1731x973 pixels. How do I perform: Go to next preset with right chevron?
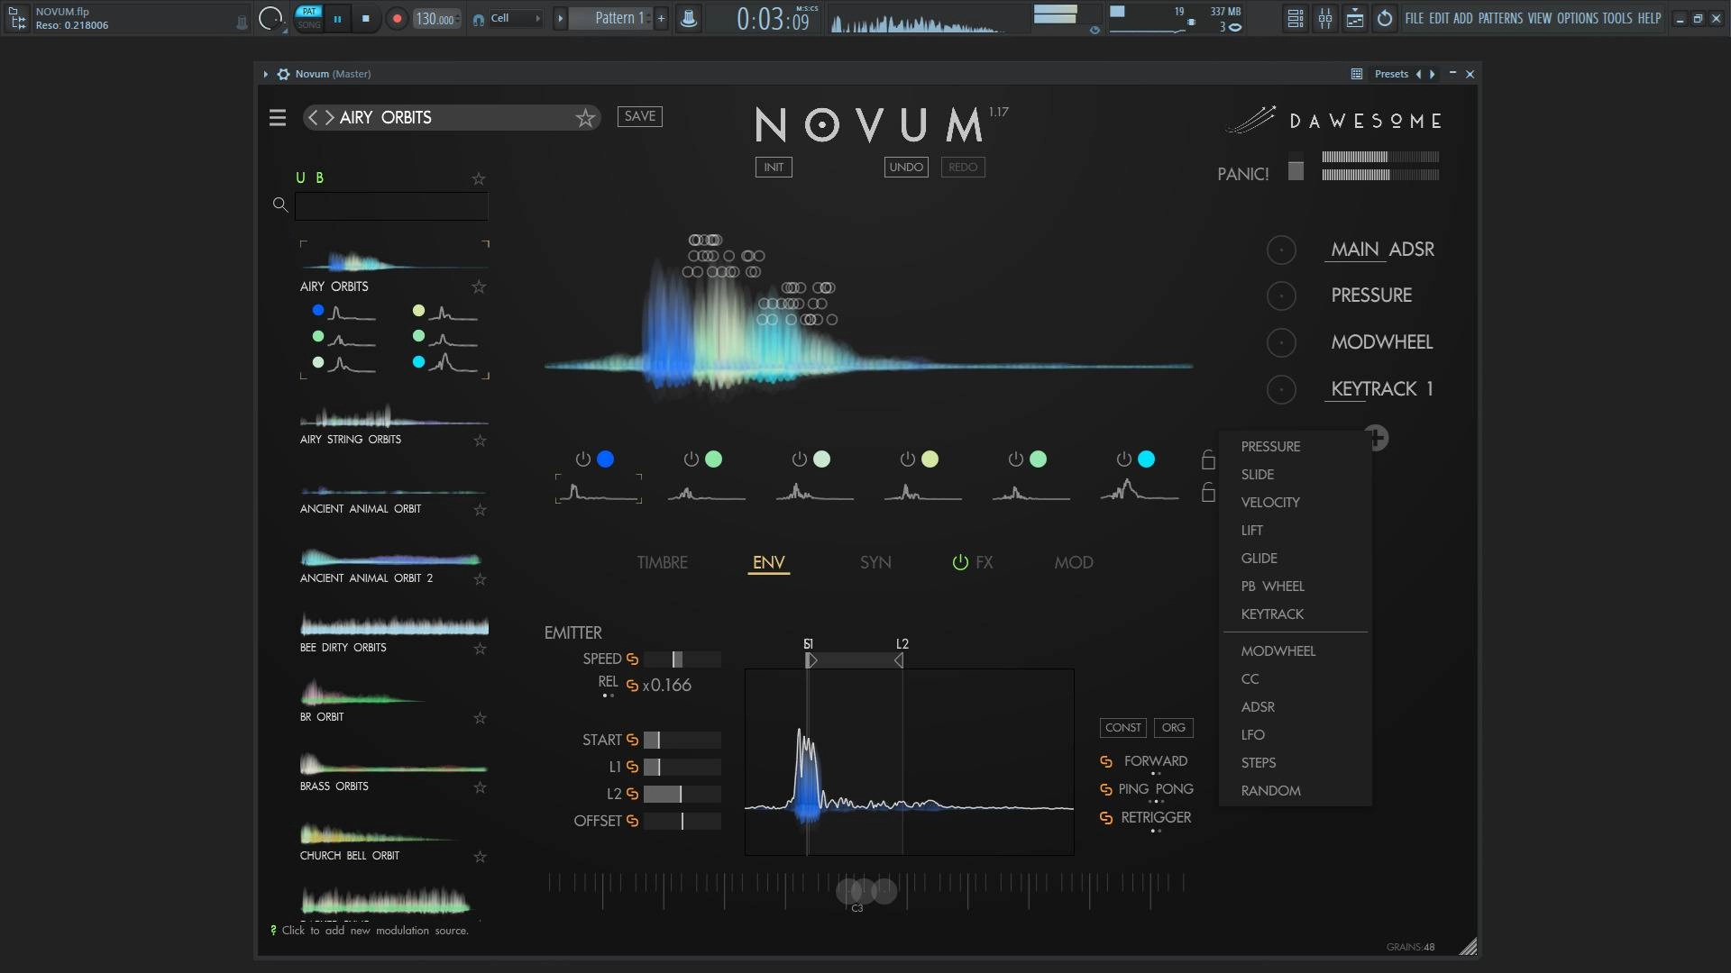tap(329, 118)
